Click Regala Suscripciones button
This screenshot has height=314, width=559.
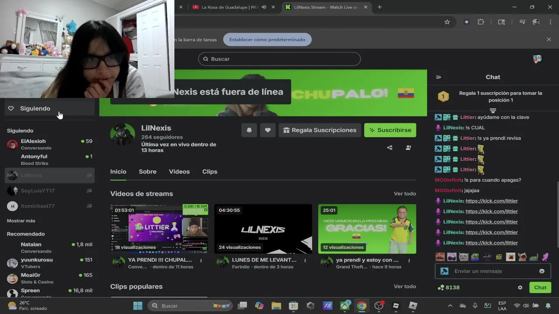(x=320, y=130)
